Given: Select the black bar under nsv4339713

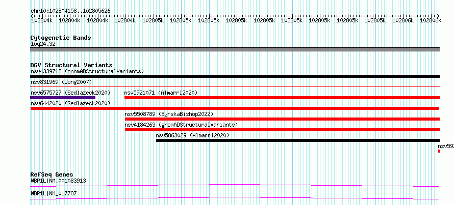Looking at the screenshot, I should (235, 76).
